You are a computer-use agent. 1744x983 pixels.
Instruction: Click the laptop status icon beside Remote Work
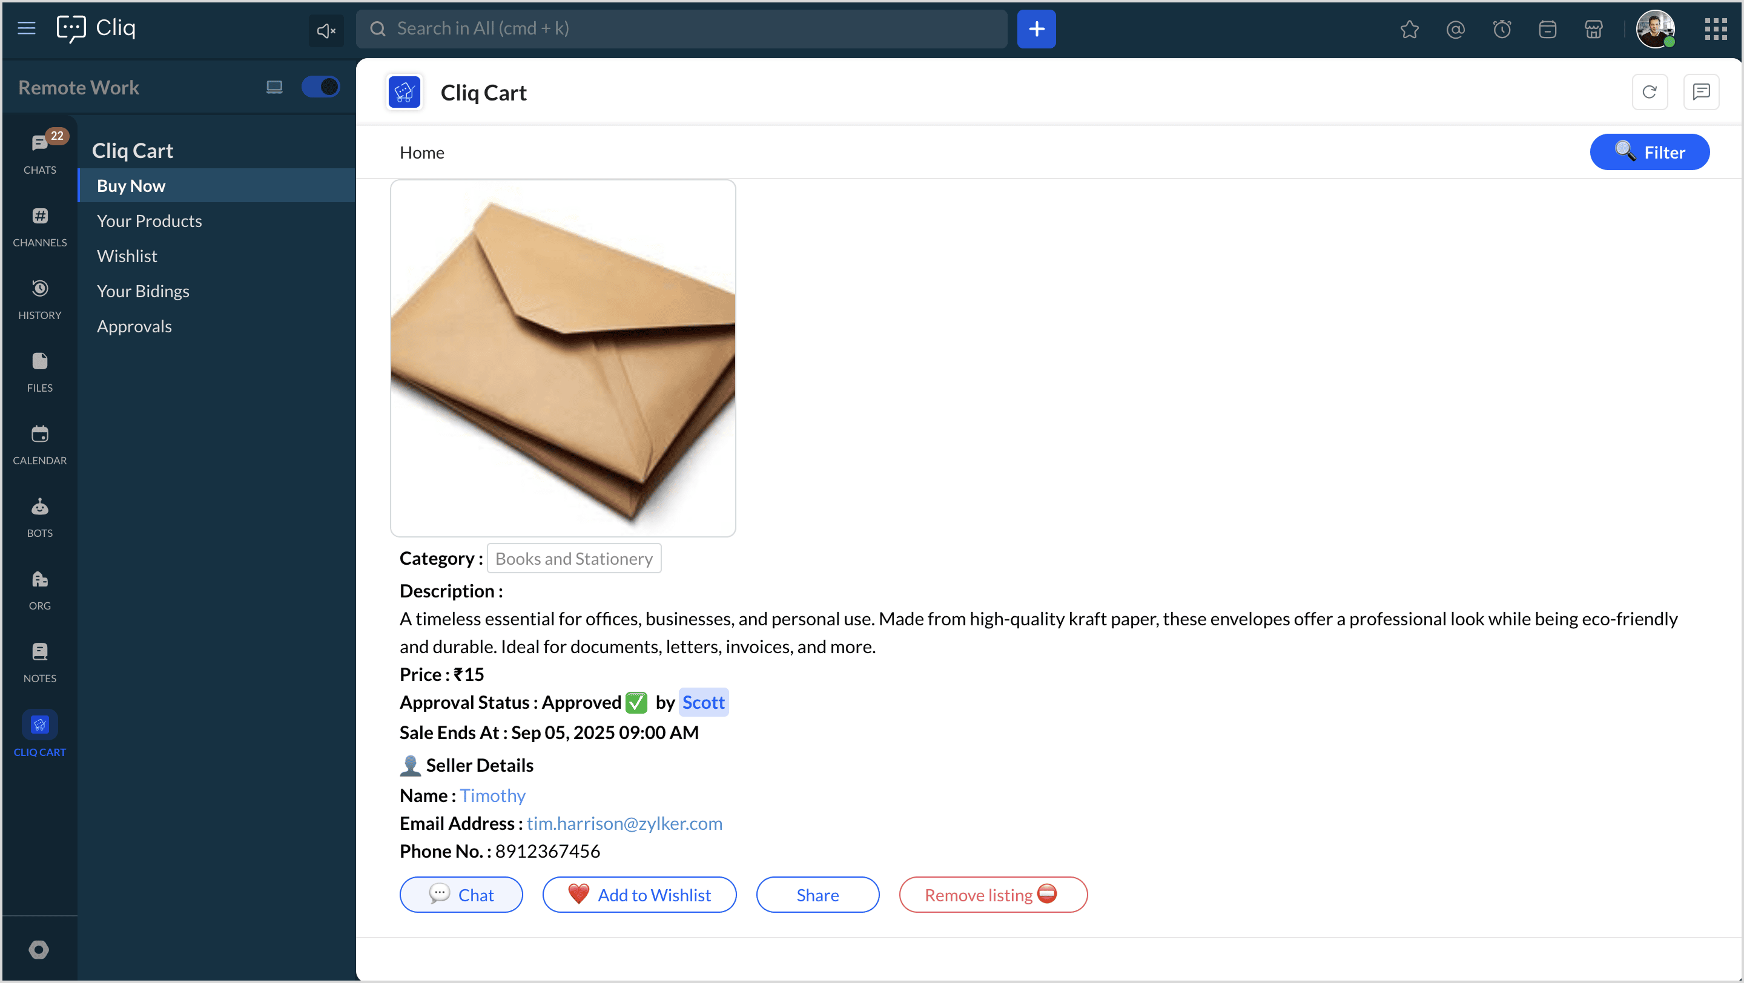coord(274,87)
